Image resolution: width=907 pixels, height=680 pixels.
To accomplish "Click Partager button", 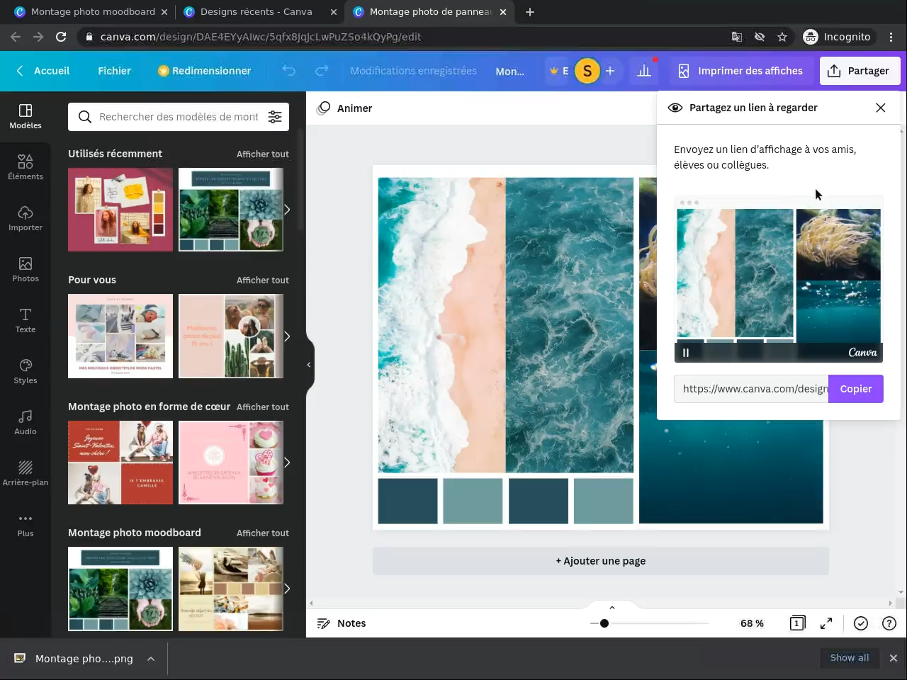I will pos(860,71).
